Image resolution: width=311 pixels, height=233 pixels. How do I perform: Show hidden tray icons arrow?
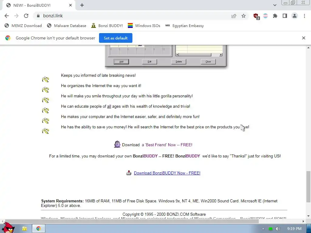pos(263,229)
